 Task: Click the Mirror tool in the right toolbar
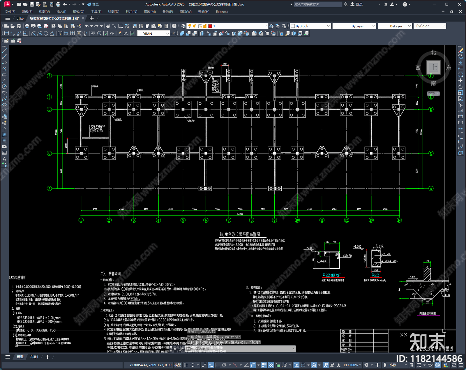(460, 63)
